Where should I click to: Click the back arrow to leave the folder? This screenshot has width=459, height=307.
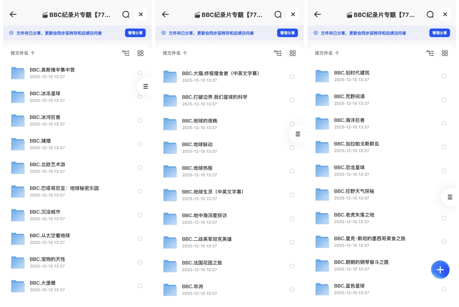point(13,14)
